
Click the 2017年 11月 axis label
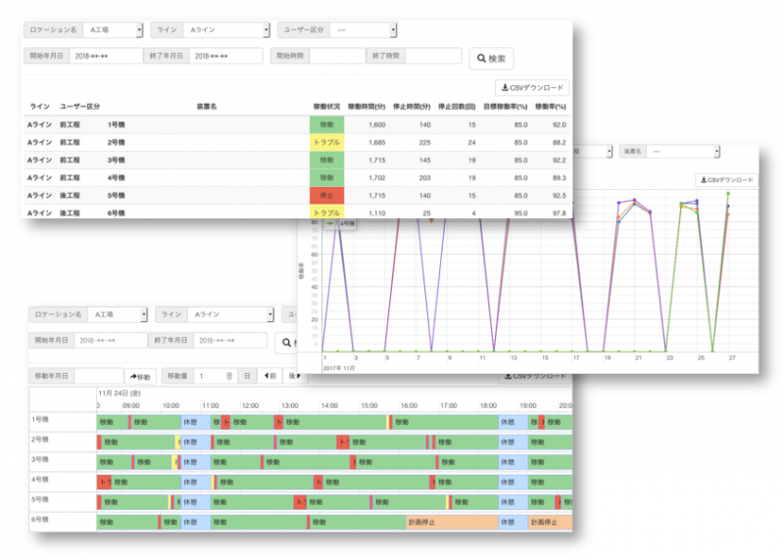click(339, 368)
